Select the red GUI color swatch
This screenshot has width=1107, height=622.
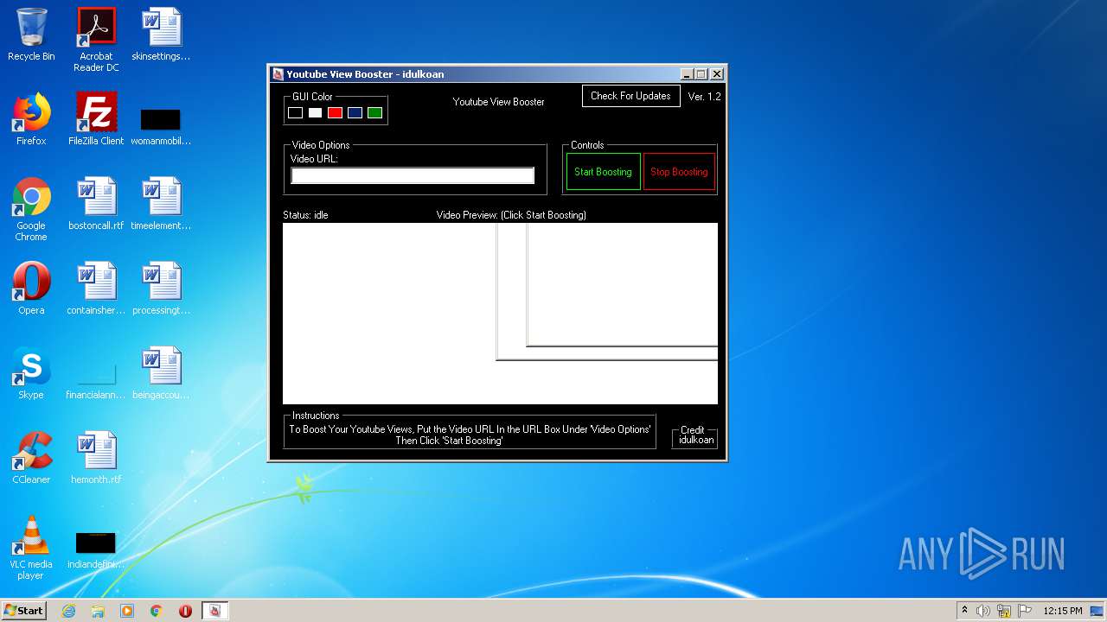click(336, 113)
